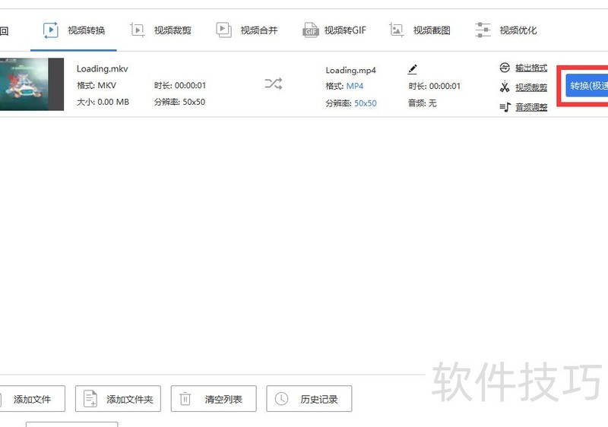Click the pencil icon to rename output
The height and width of the screenshot is (427, 608).
click(x=413, y=70)
